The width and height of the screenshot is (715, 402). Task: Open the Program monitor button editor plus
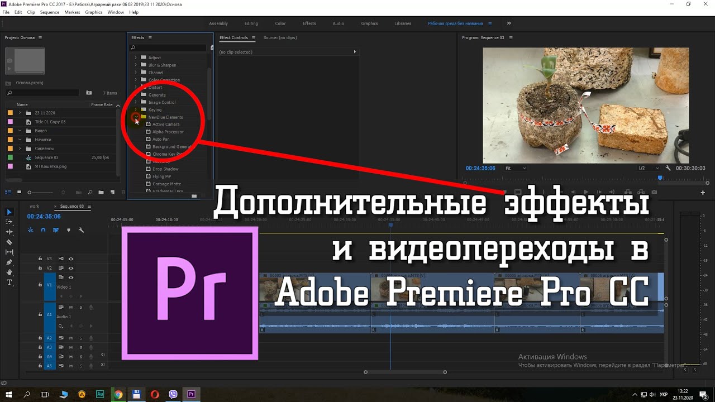tap(703, 193)
